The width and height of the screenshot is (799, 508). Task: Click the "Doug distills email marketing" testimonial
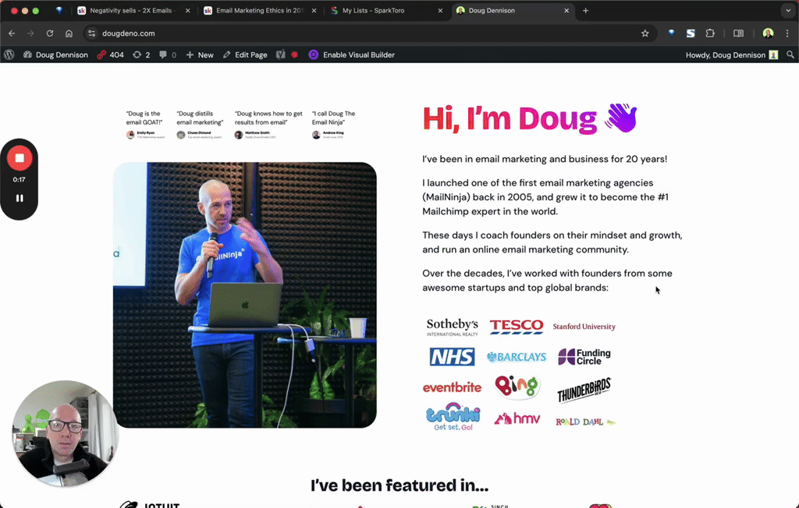click(x=200, y=124)
